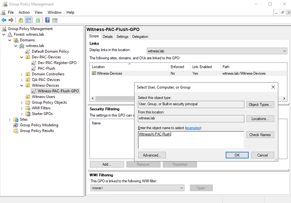
Task: Open the Window menu
Action: (54, 13)
